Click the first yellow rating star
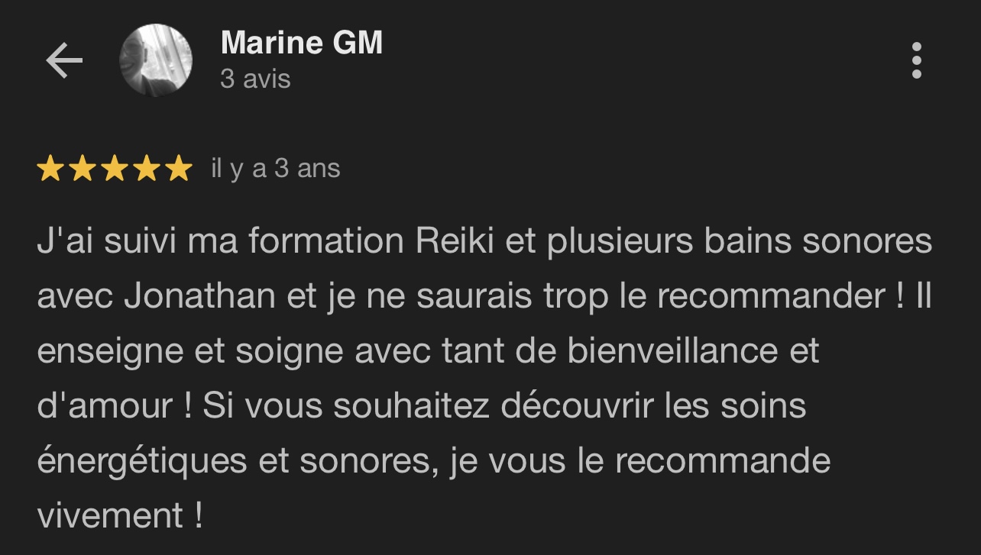 50,169
